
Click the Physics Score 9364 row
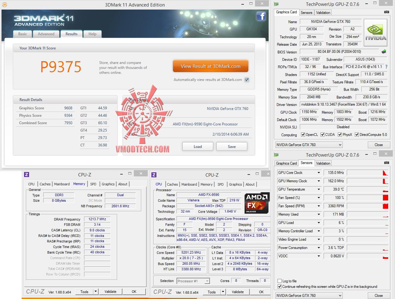pyautogui.click(x=46, y=116)
